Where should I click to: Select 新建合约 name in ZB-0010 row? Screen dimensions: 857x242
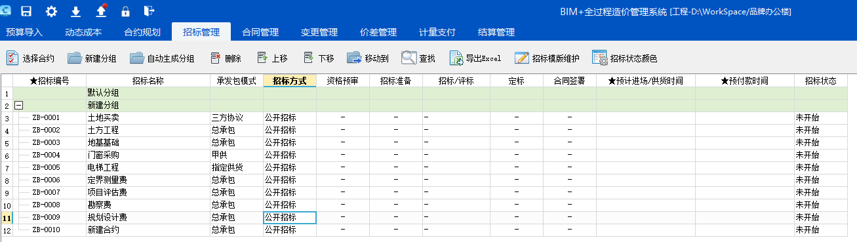pos(148,230)
